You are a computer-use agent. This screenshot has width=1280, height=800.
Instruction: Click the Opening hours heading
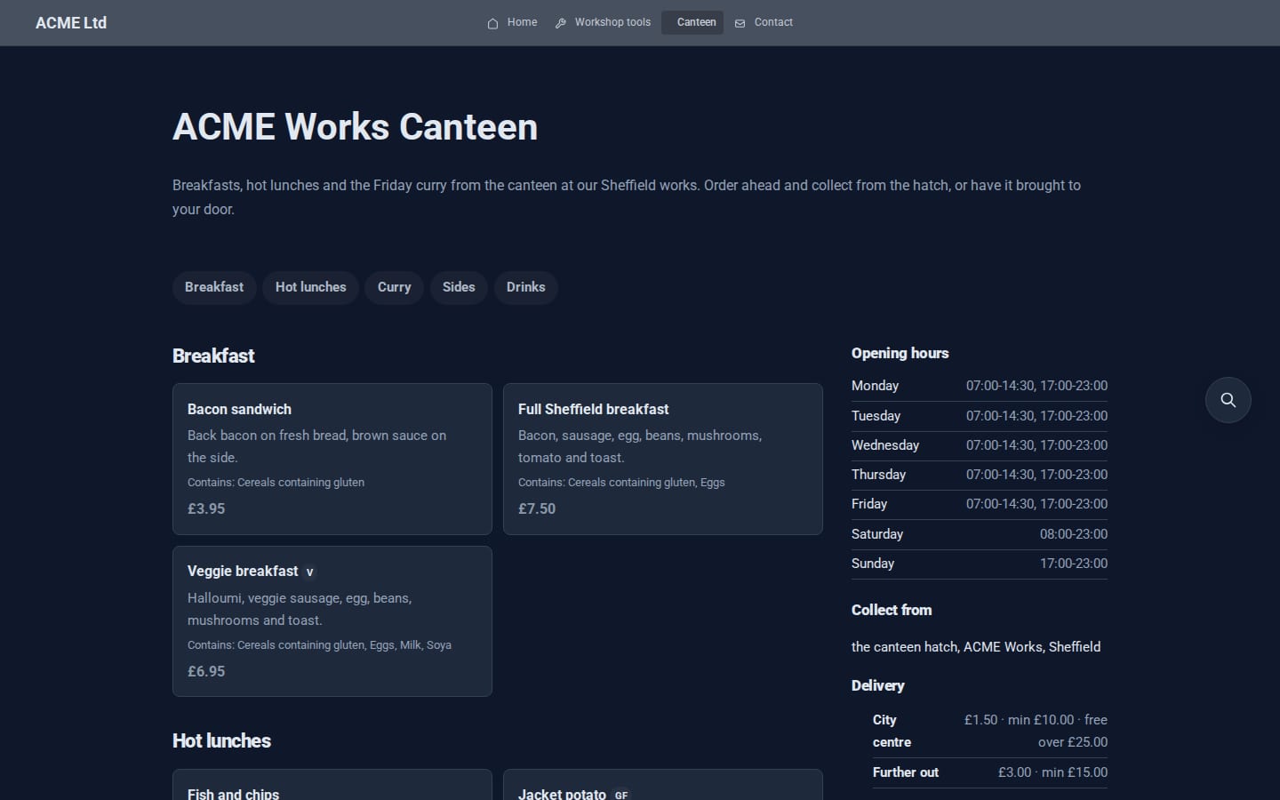point(900,353)
